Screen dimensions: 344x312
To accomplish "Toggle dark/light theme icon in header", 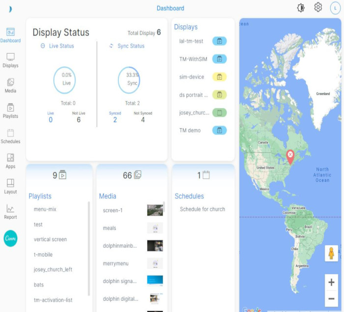I will click(301, 7).
